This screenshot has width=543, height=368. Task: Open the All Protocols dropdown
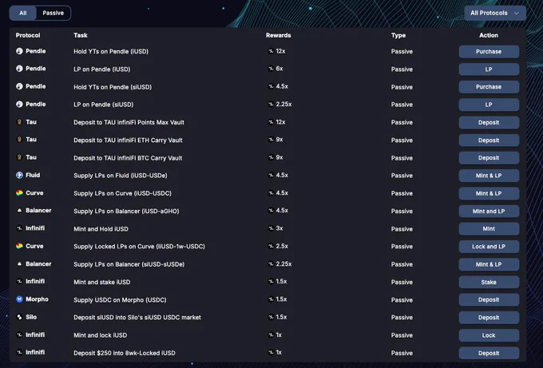tap(495, 13)
